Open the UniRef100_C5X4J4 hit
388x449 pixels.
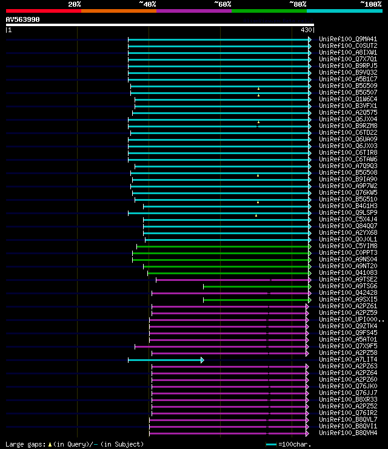click(x=348, y=219)
